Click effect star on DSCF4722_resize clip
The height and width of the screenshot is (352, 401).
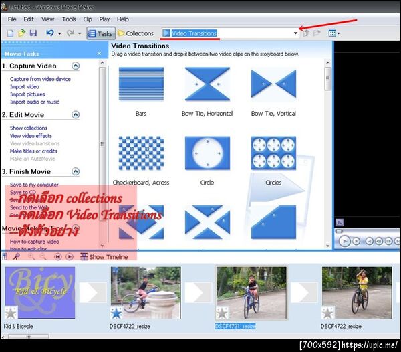pyautogui.click(x=328, y=313)
